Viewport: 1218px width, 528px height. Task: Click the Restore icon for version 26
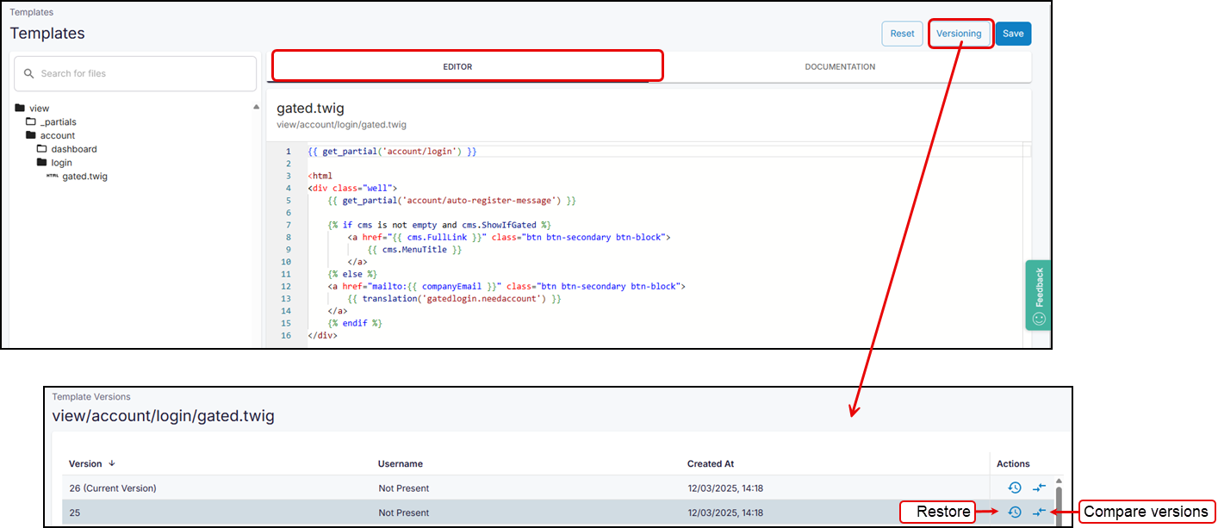pos(1015,488)
